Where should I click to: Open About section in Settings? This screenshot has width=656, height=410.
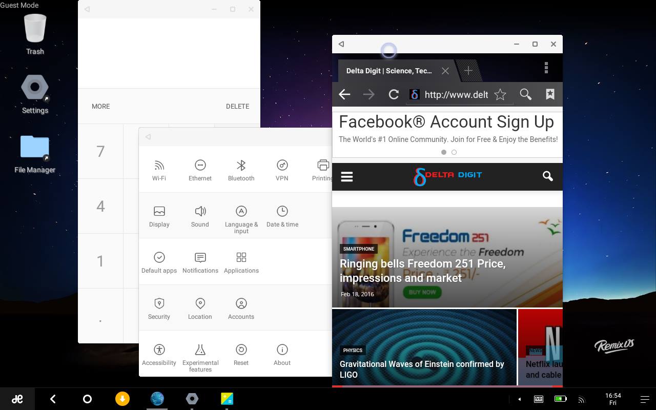pyautogui.click(x=282, y=355)
